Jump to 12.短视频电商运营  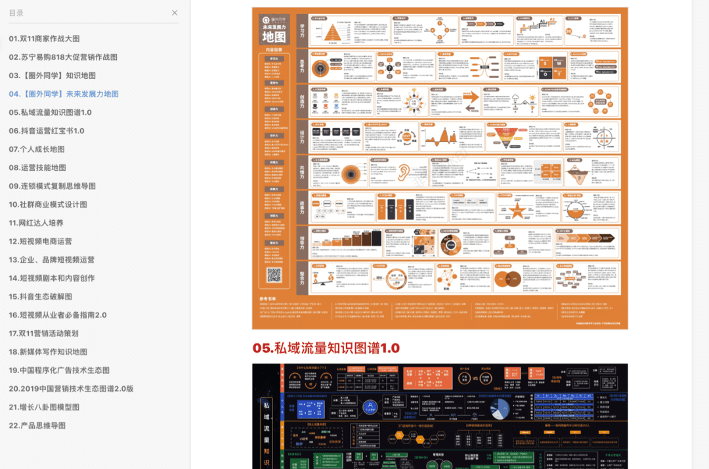click(x=40, y=242)
